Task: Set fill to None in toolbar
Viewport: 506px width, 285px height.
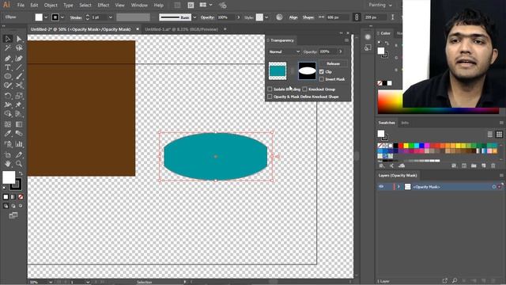Action: point(21,197)
